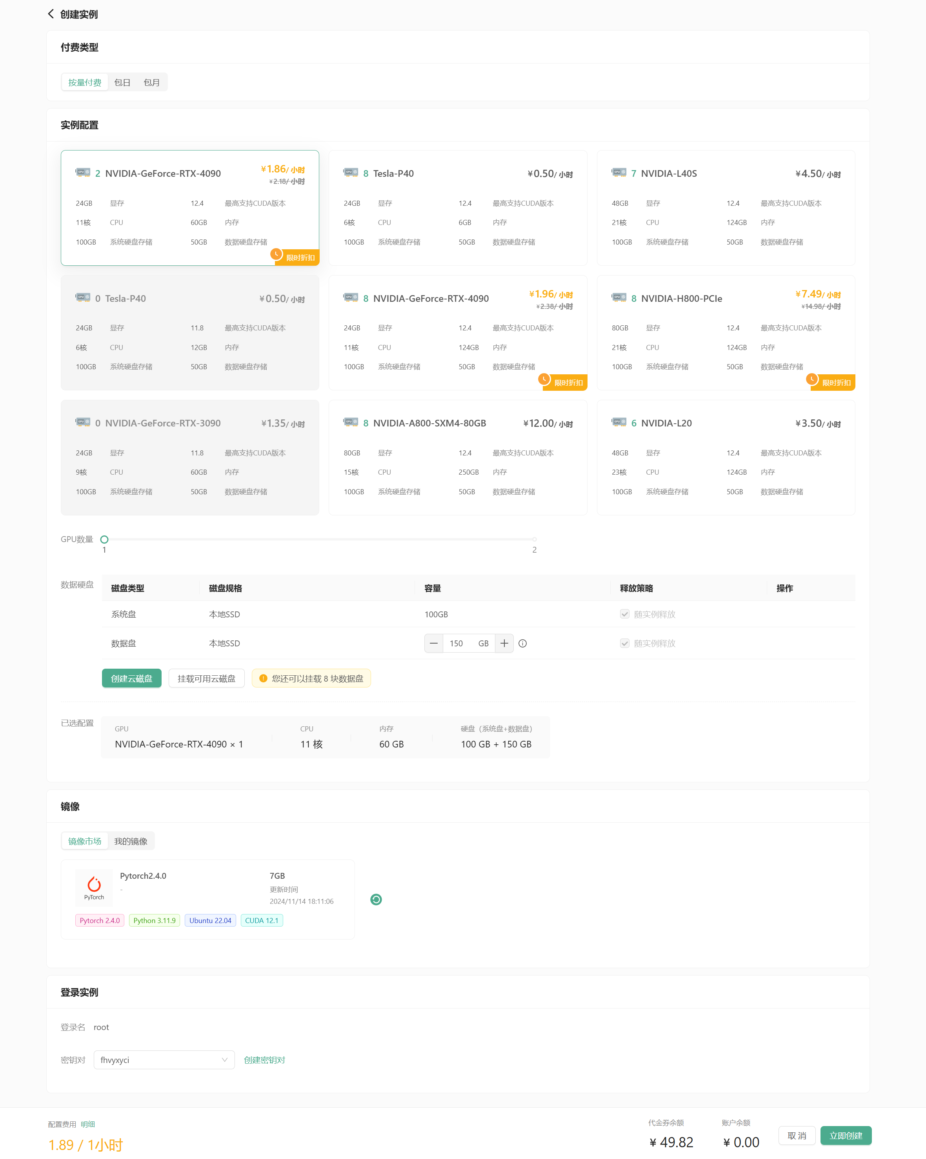Choose the NVIDIA-A800-SXM4-80GB instance
This screenshot has height=1159, width=926.
[x=458, y=457]
